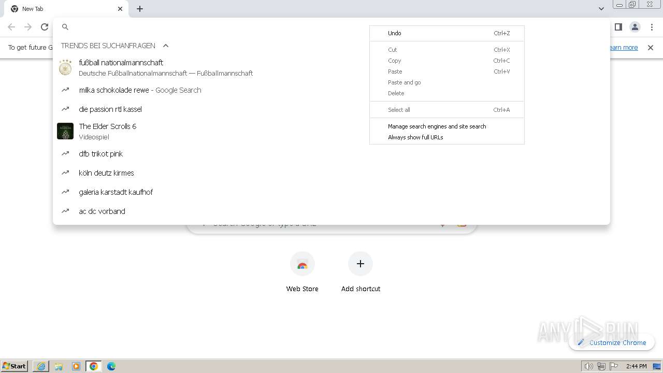This screenshot has width=663, height=373.
Task: Click the Customize Chrome button
Action: click(612, 342)
